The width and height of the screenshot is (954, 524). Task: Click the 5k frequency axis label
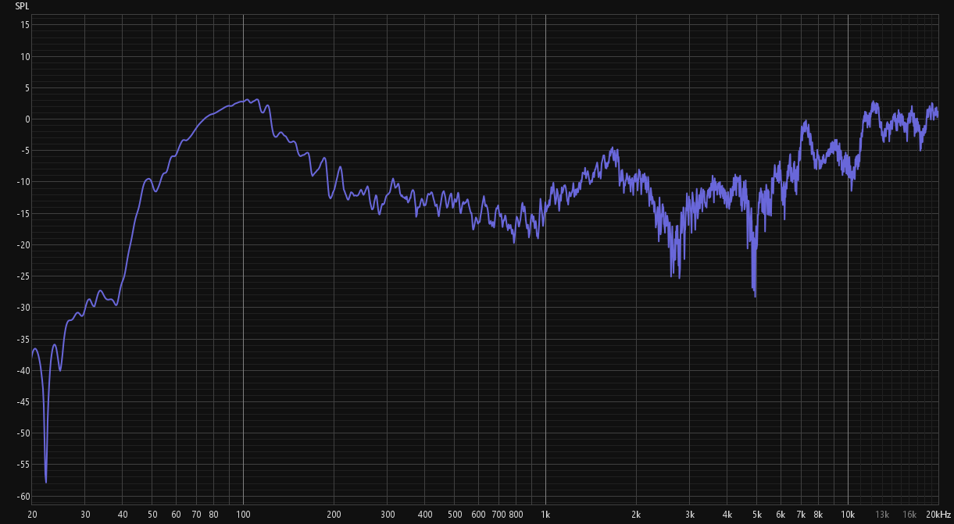756,515
